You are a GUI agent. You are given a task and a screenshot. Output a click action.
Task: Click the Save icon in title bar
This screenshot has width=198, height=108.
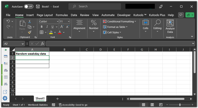[38, 7]
